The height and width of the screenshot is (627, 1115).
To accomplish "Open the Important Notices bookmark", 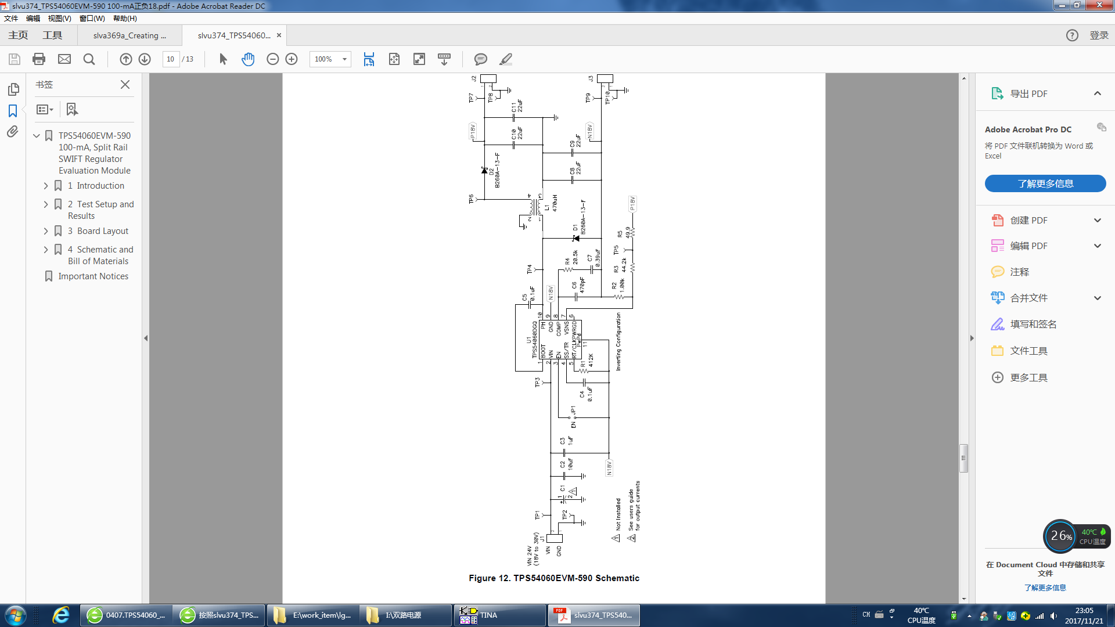I will [93, 276].
